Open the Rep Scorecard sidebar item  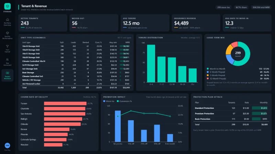click(7, 62)
